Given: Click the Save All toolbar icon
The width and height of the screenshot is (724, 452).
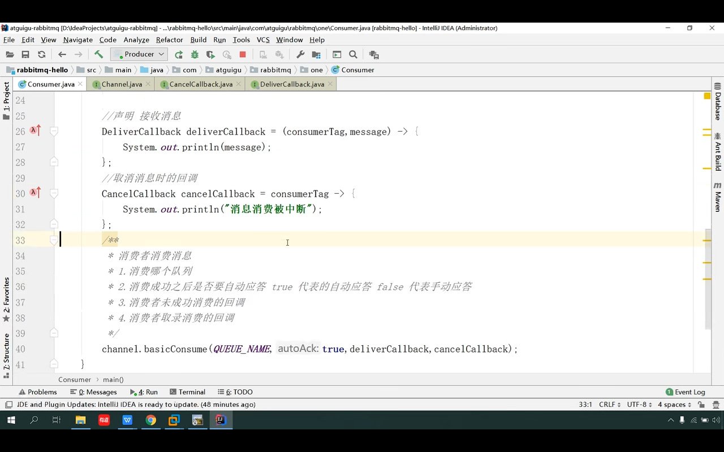Looking at the screenshot, I should [x=25, y=55].
